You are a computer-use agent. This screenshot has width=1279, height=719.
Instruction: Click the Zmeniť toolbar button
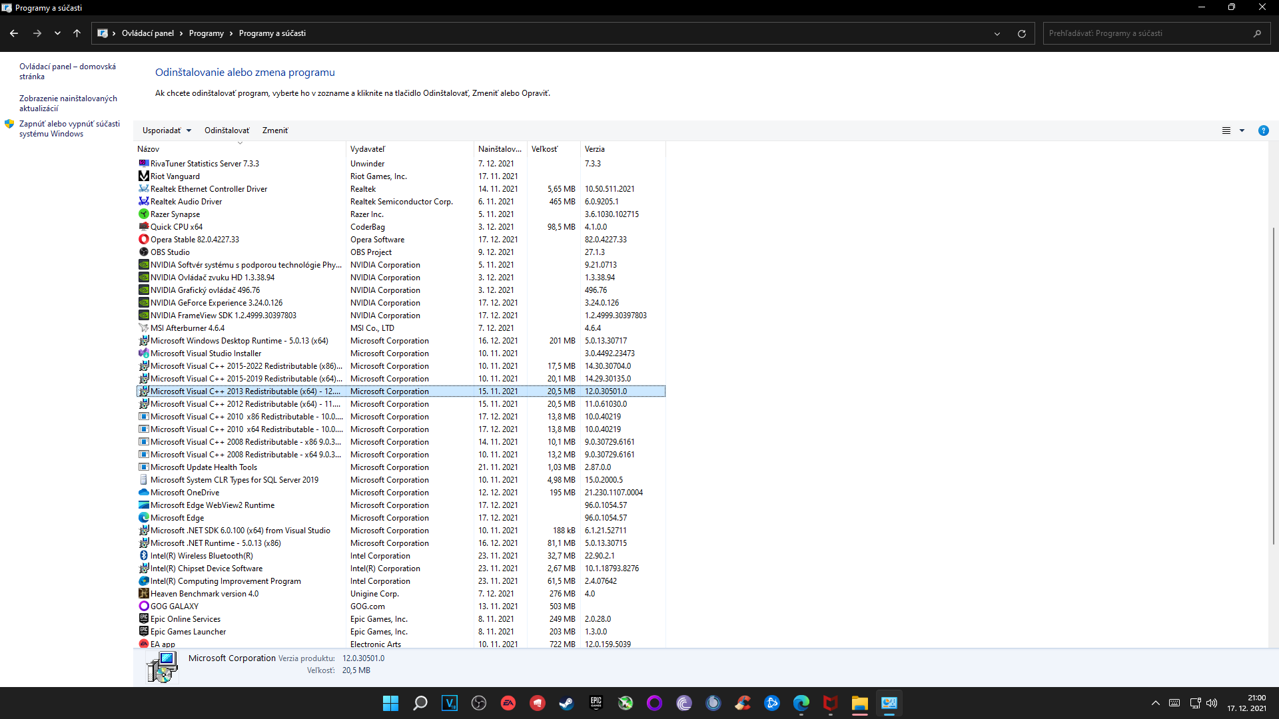[x=274, y=130]
